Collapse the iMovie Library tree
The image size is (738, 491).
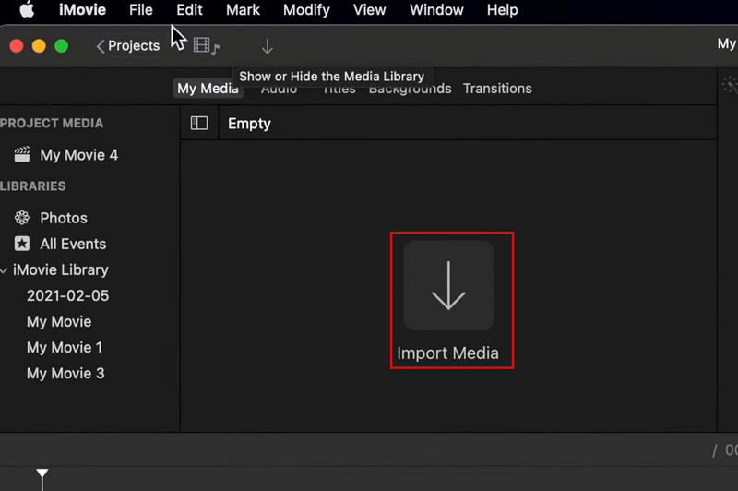5,270
